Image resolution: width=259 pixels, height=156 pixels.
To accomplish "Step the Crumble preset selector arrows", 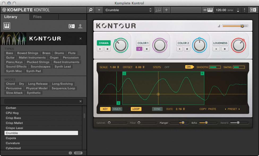I will tap(150, 10).
